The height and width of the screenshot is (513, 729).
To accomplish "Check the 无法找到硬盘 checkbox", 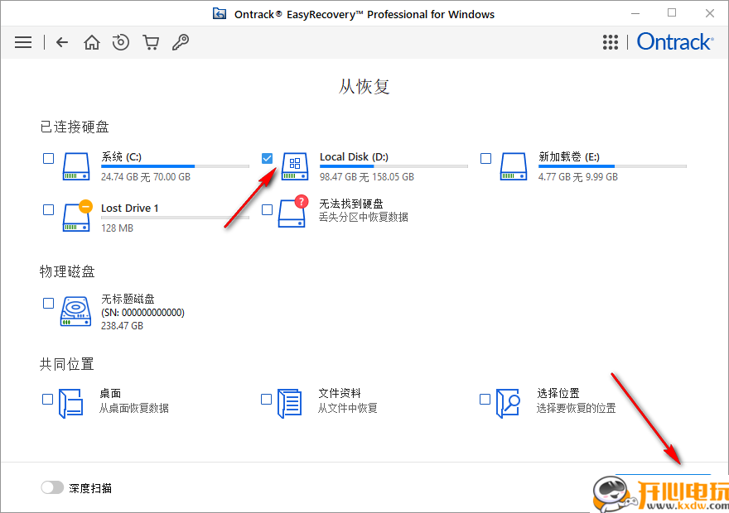I will (x=267, y=209).
